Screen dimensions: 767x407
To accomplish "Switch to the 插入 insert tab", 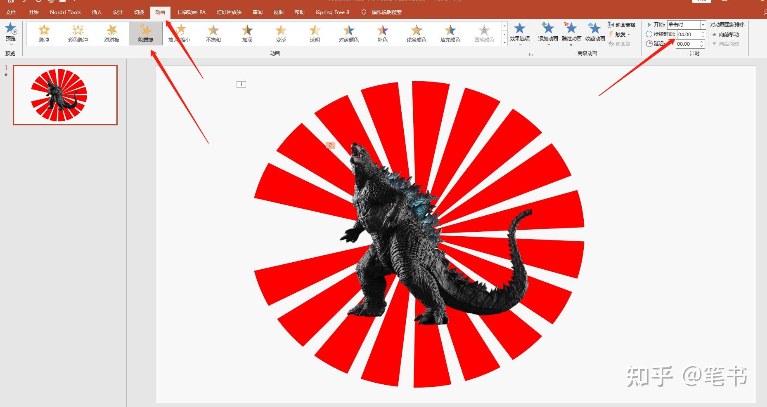I will point(97,12).
